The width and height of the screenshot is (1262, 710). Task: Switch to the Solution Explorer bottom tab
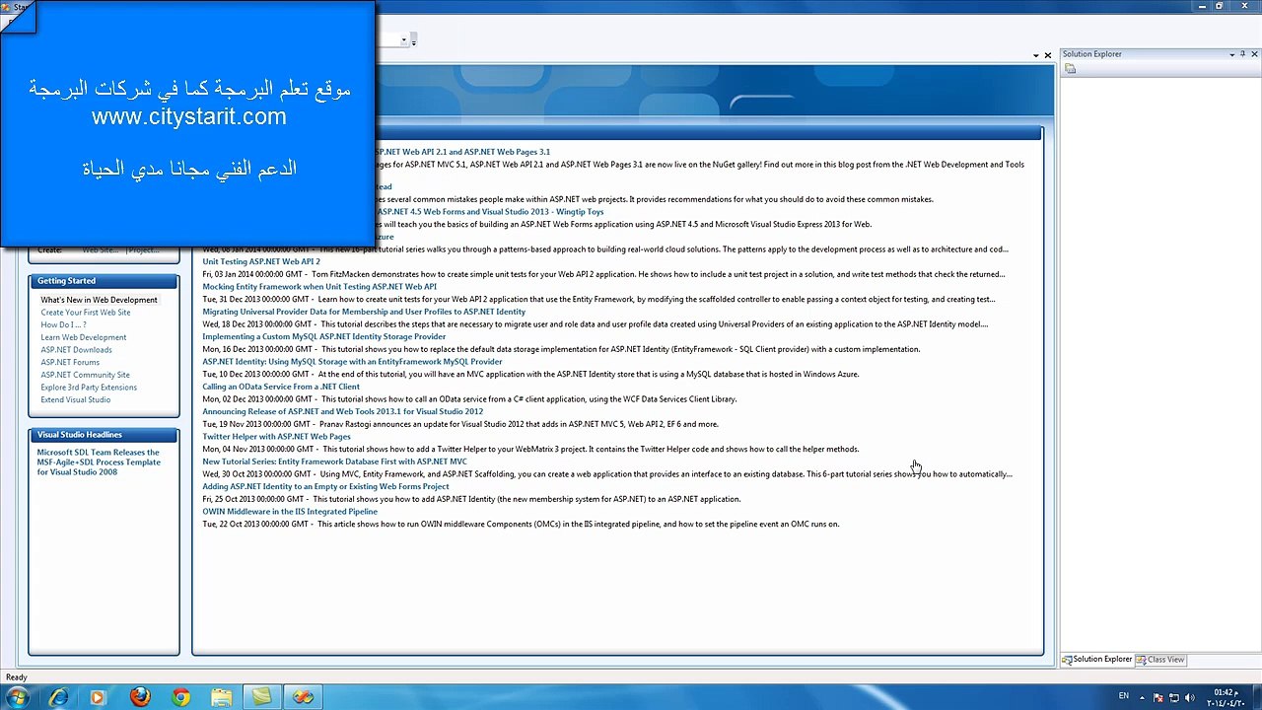pyautogui.click(x=1096, y=659)
